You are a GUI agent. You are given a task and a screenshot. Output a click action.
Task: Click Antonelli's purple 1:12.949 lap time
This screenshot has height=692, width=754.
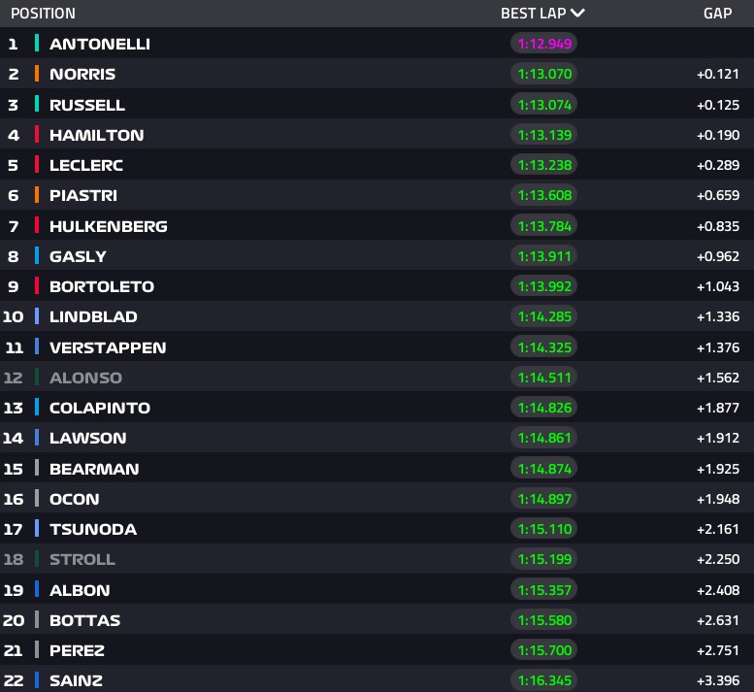pyautogui.click(x=543, y=44)
